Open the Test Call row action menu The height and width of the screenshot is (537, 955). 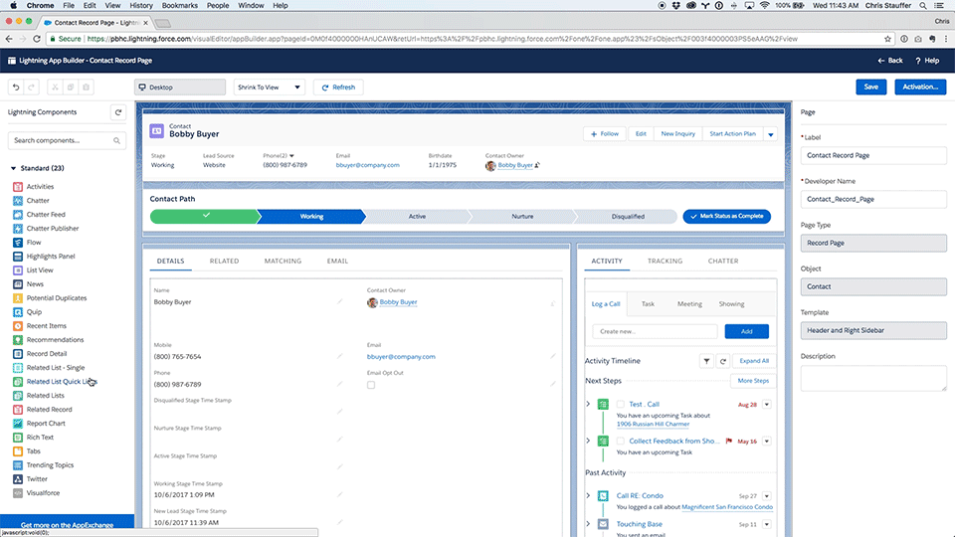[767, 405]
